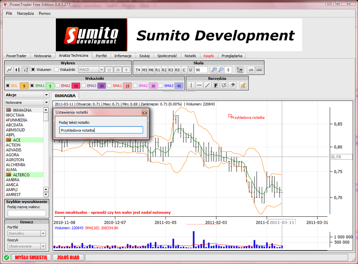Click the U scale button
The width and height of the screenshot is (358, 264).
191,70
